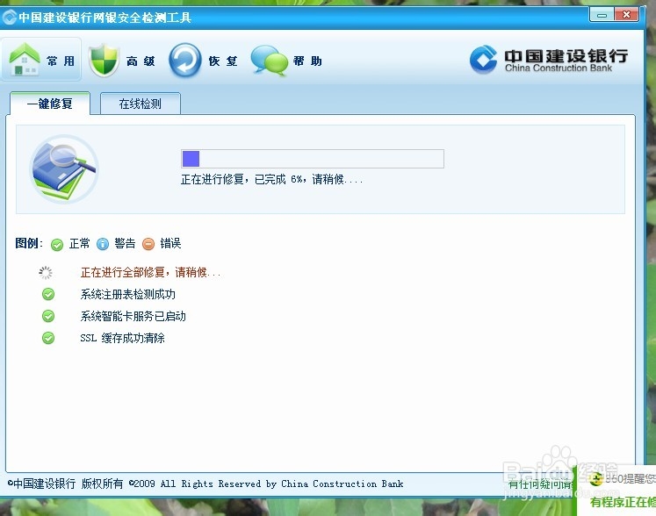Screen dimensions: 656x516
Task: Click the spinner beside 正在进行全部修复
Action: click(46, 273)
